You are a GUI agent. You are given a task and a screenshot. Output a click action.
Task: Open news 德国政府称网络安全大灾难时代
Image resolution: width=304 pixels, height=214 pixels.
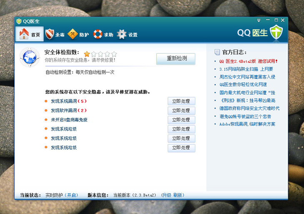coord(249,108)
